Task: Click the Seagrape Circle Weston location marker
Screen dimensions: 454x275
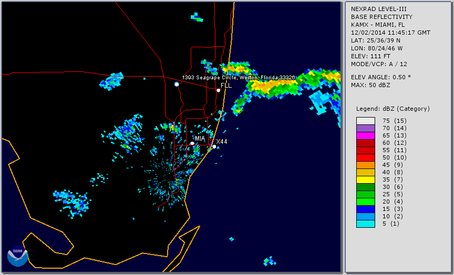Action: [x=177, y=84]
